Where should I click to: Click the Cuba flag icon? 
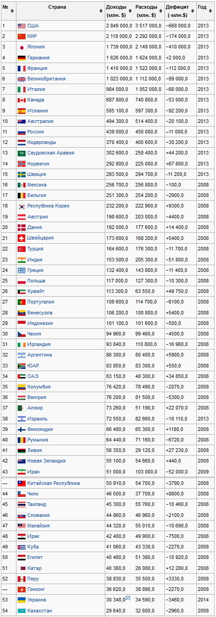click(21, 547)
